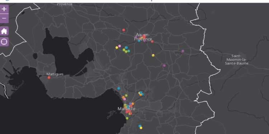Click the Marseille city label
The width and height of the screenshot is (269, 134).
pyautogui.click(x=127, y=109)
